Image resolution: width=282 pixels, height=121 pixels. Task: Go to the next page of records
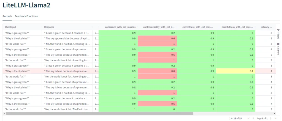[271, 118]
